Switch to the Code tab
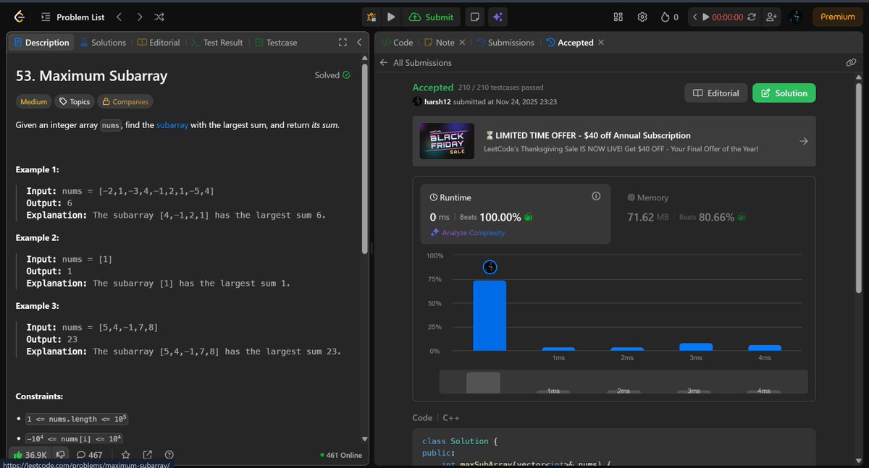869x468 pixels. coord(398,43)
